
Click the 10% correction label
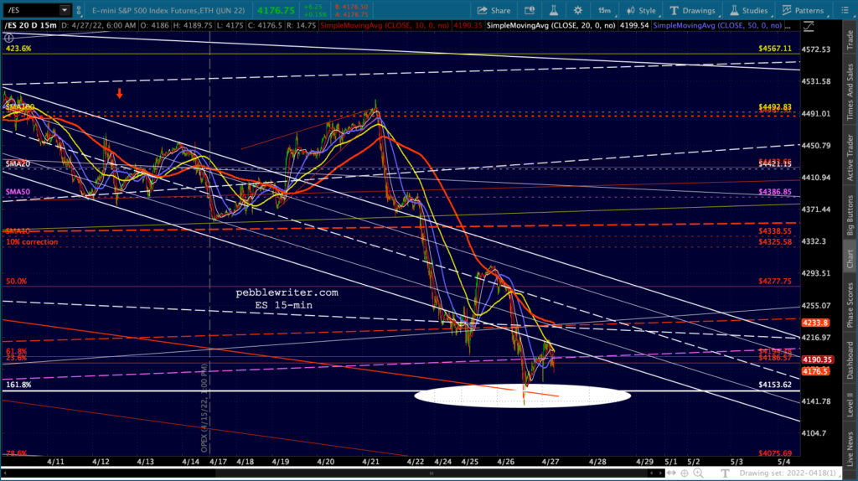pyautogui.click(x=32, y=242)
